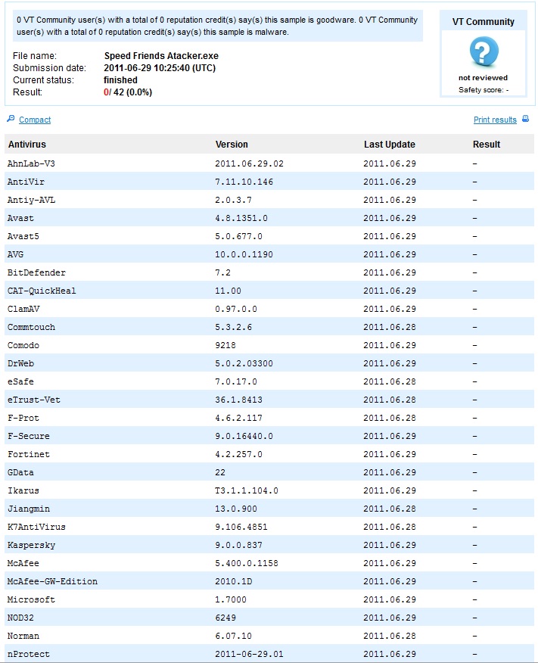The image size is (538, 663).
Task: Click version 2011.06.29.02 for AhnLab-V3
Action: (x=250, y=163)
